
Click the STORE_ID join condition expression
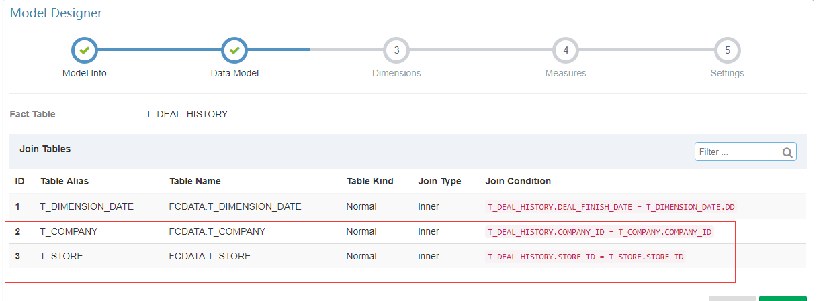586,257
